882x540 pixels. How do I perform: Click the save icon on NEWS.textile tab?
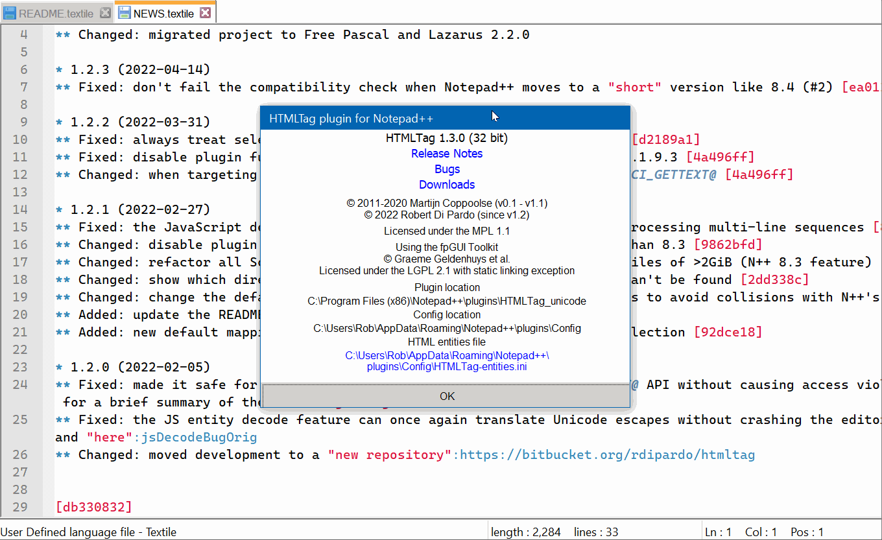(x=124, y=13)
